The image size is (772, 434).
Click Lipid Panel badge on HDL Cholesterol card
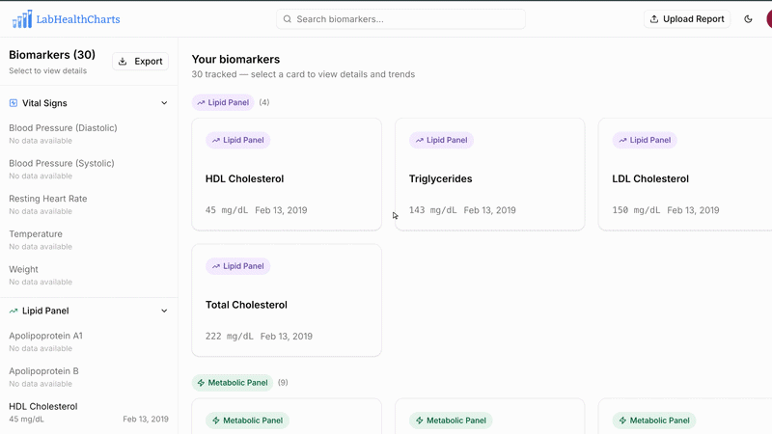tap(237, 140)
